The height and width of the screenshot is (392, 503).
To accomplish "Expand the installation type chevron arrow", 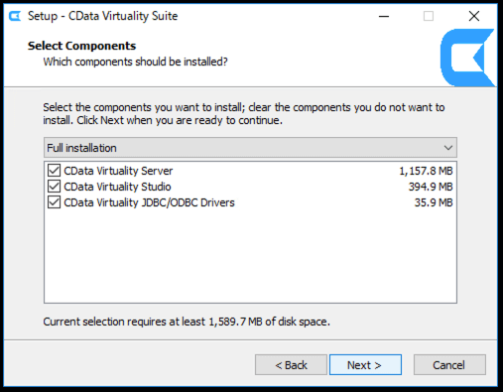I will (x=448, y=148).
